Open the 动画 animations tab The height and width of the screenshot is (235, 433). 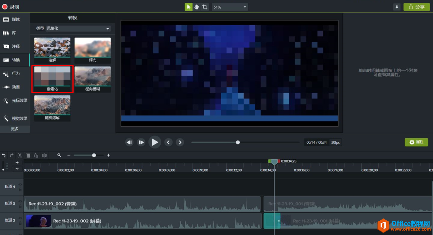(15, 87)
